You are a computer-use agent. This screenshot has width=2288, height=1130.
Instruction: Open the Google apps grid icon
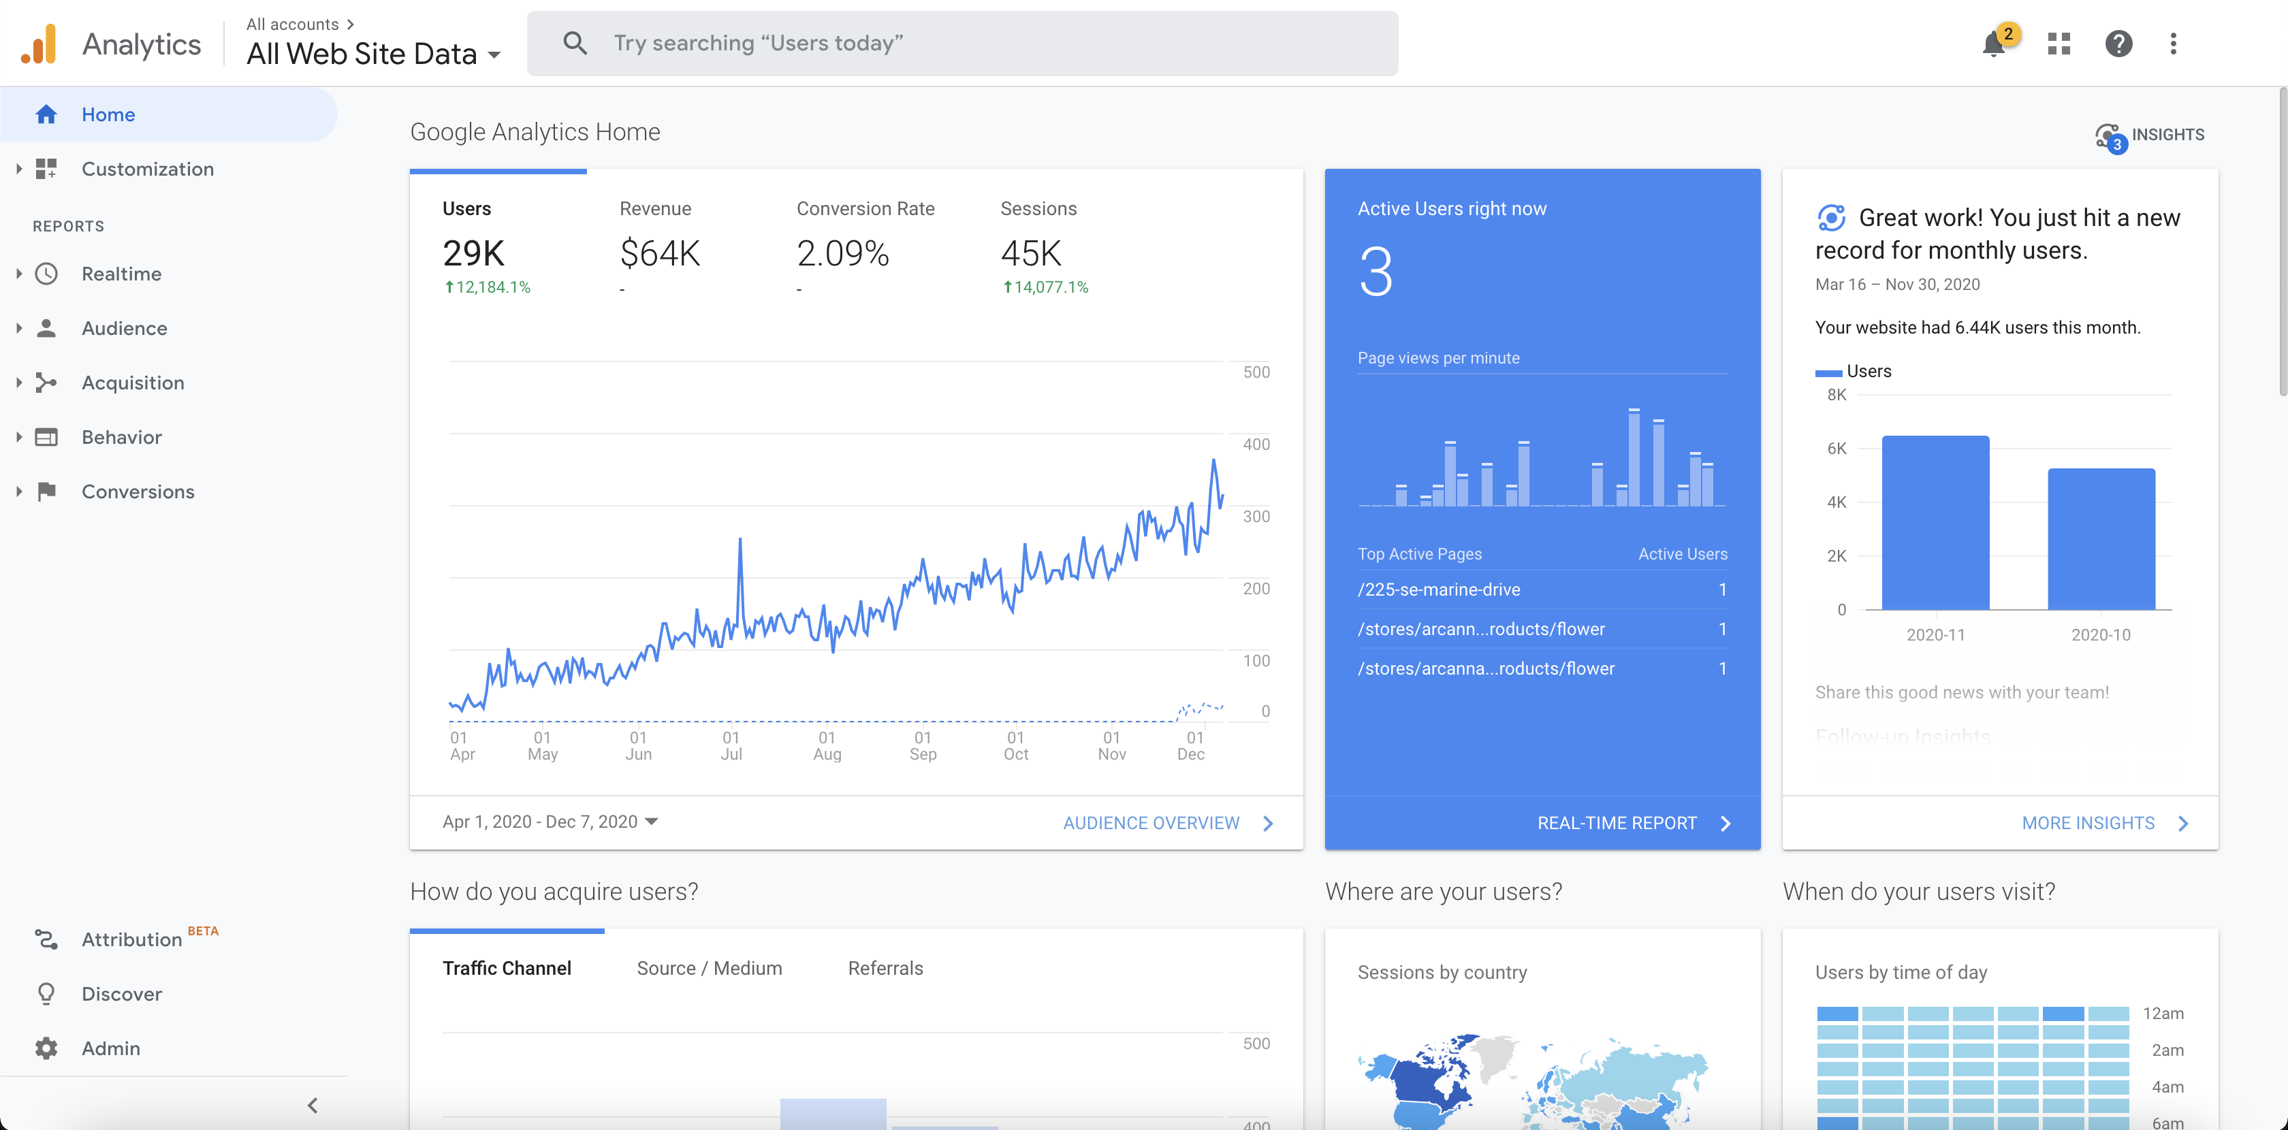point(2059,44)
